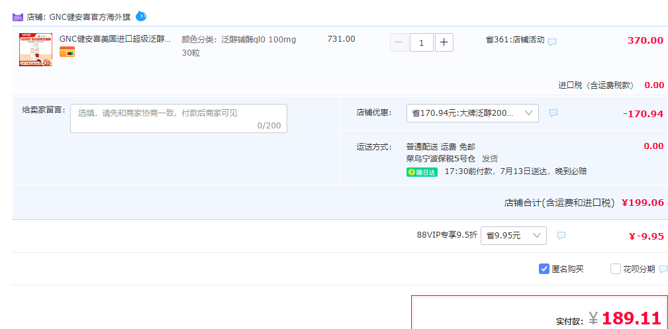
Task: Type a note in 给卖家留言 field
Action: 179,118
